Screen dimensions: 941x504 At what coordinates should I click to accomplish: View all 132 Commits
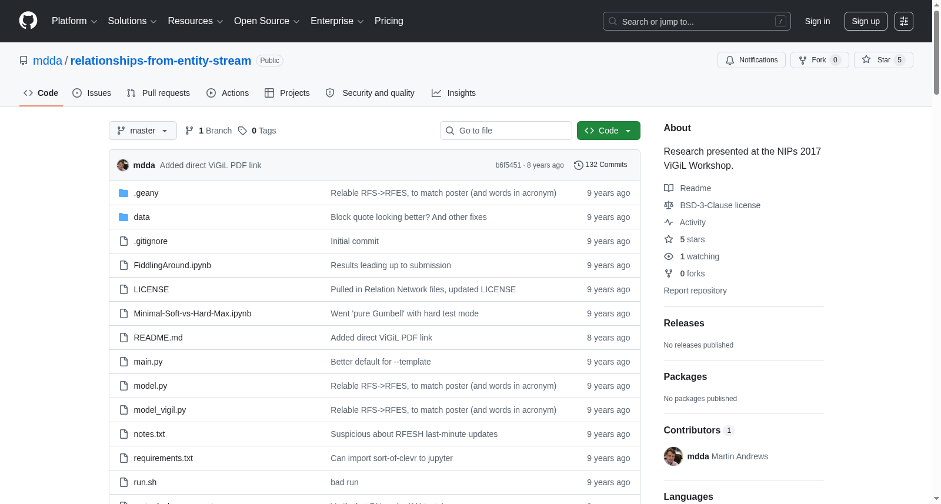point(600,165)
